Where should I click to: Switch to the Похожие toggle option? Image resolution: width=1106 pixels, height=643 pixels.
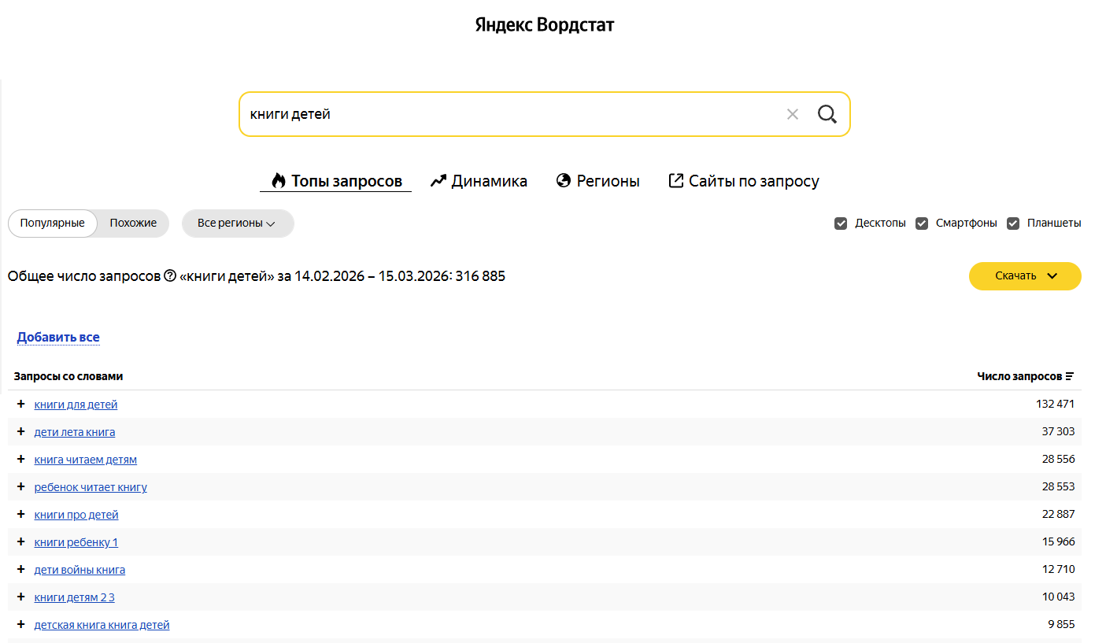pyautogui.click(x=133, y=224)
